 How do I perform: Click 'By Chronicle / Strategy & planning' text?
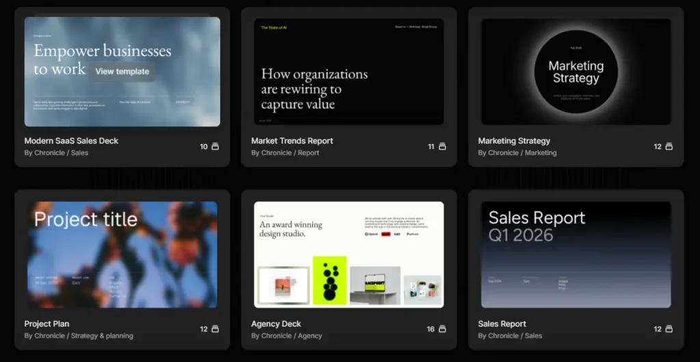[79, 336]
